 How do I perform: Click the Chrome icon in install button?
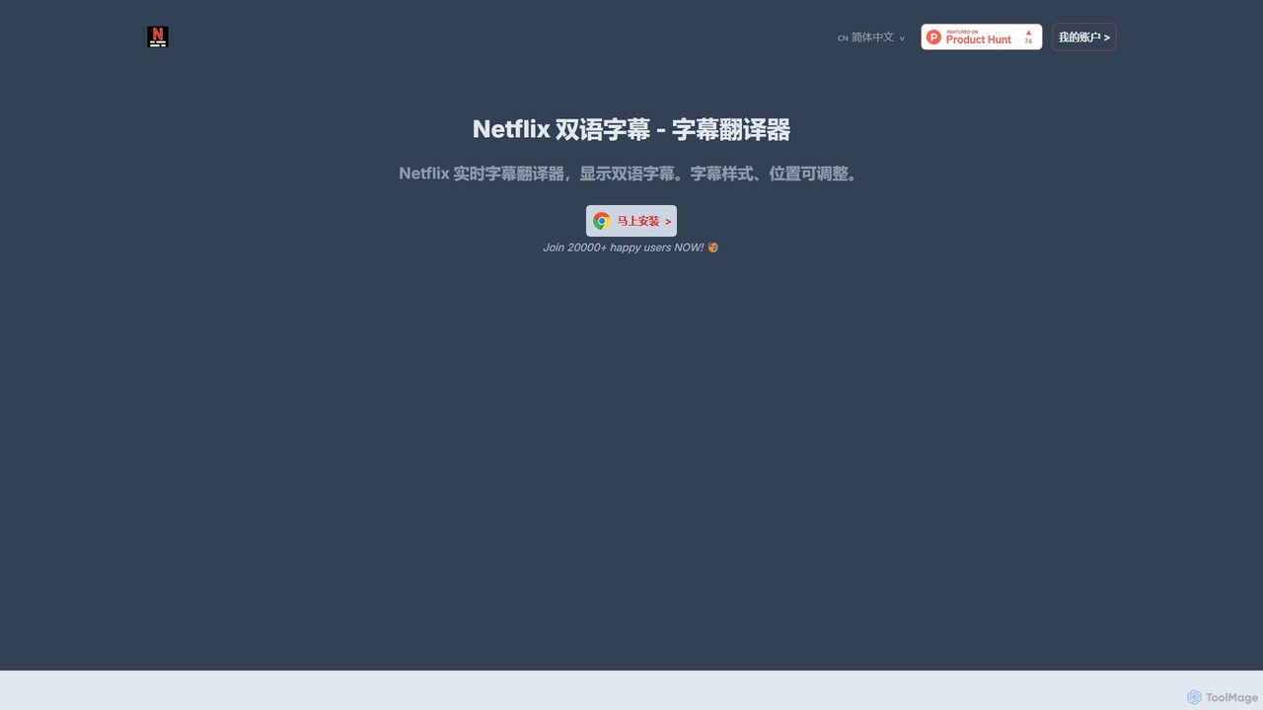(602, 221)
